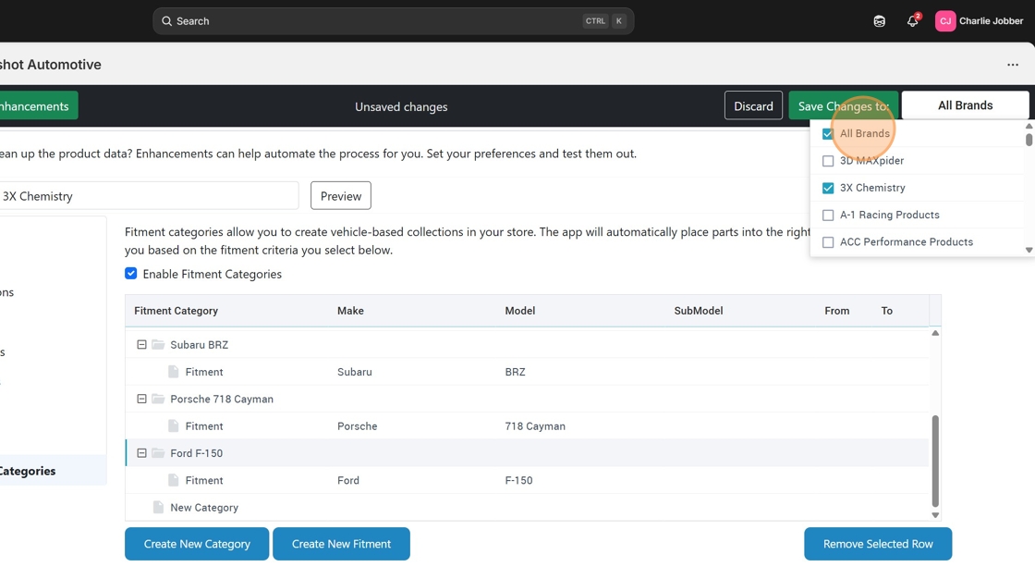Collapse the Porsche 718 Cayman category
1035x579 pixels.
141,399
